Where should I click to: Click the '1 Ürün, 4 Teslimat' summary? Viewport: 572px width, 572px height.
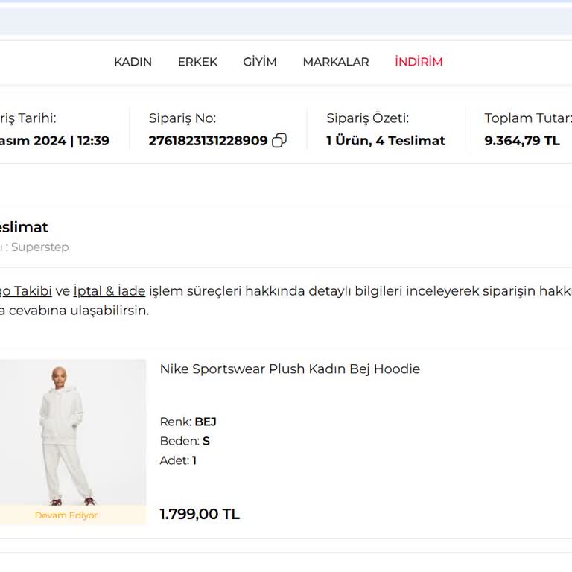point(385,141)
